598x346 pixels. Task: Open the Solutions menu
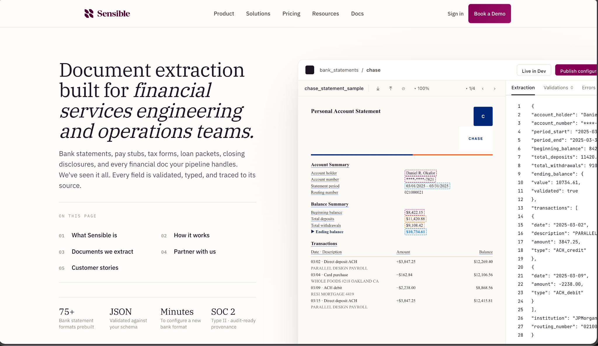[x=258, y=14]
